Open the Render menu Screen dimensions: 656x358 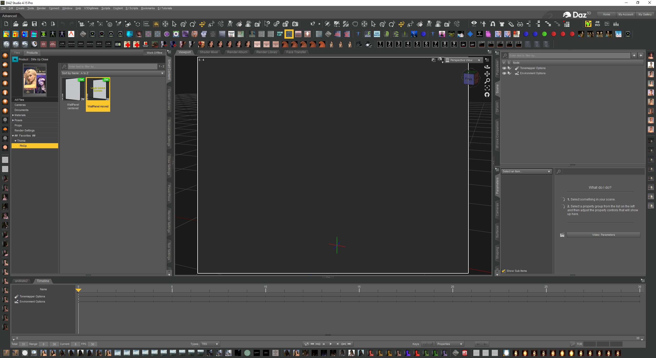(x=41, y=8)
